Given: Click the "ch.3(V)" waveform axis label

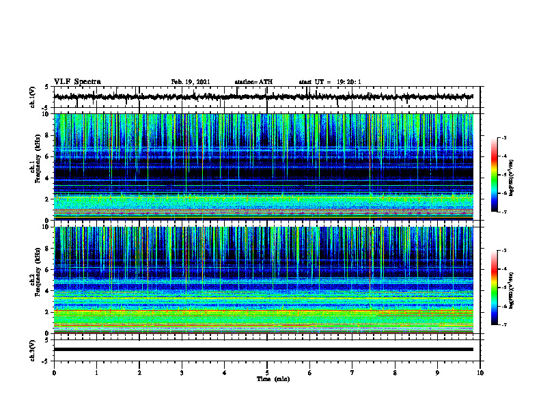Looking at the screenshot, I should (32, 351).
